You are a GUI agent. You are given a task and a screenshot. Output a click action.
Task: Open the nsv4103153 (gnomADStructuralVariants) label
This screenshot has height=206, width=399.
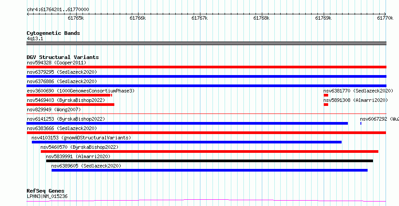81,138
